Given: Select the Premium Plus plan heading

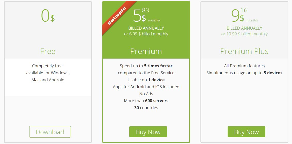Looking at the screenshot, I should 244,51.
